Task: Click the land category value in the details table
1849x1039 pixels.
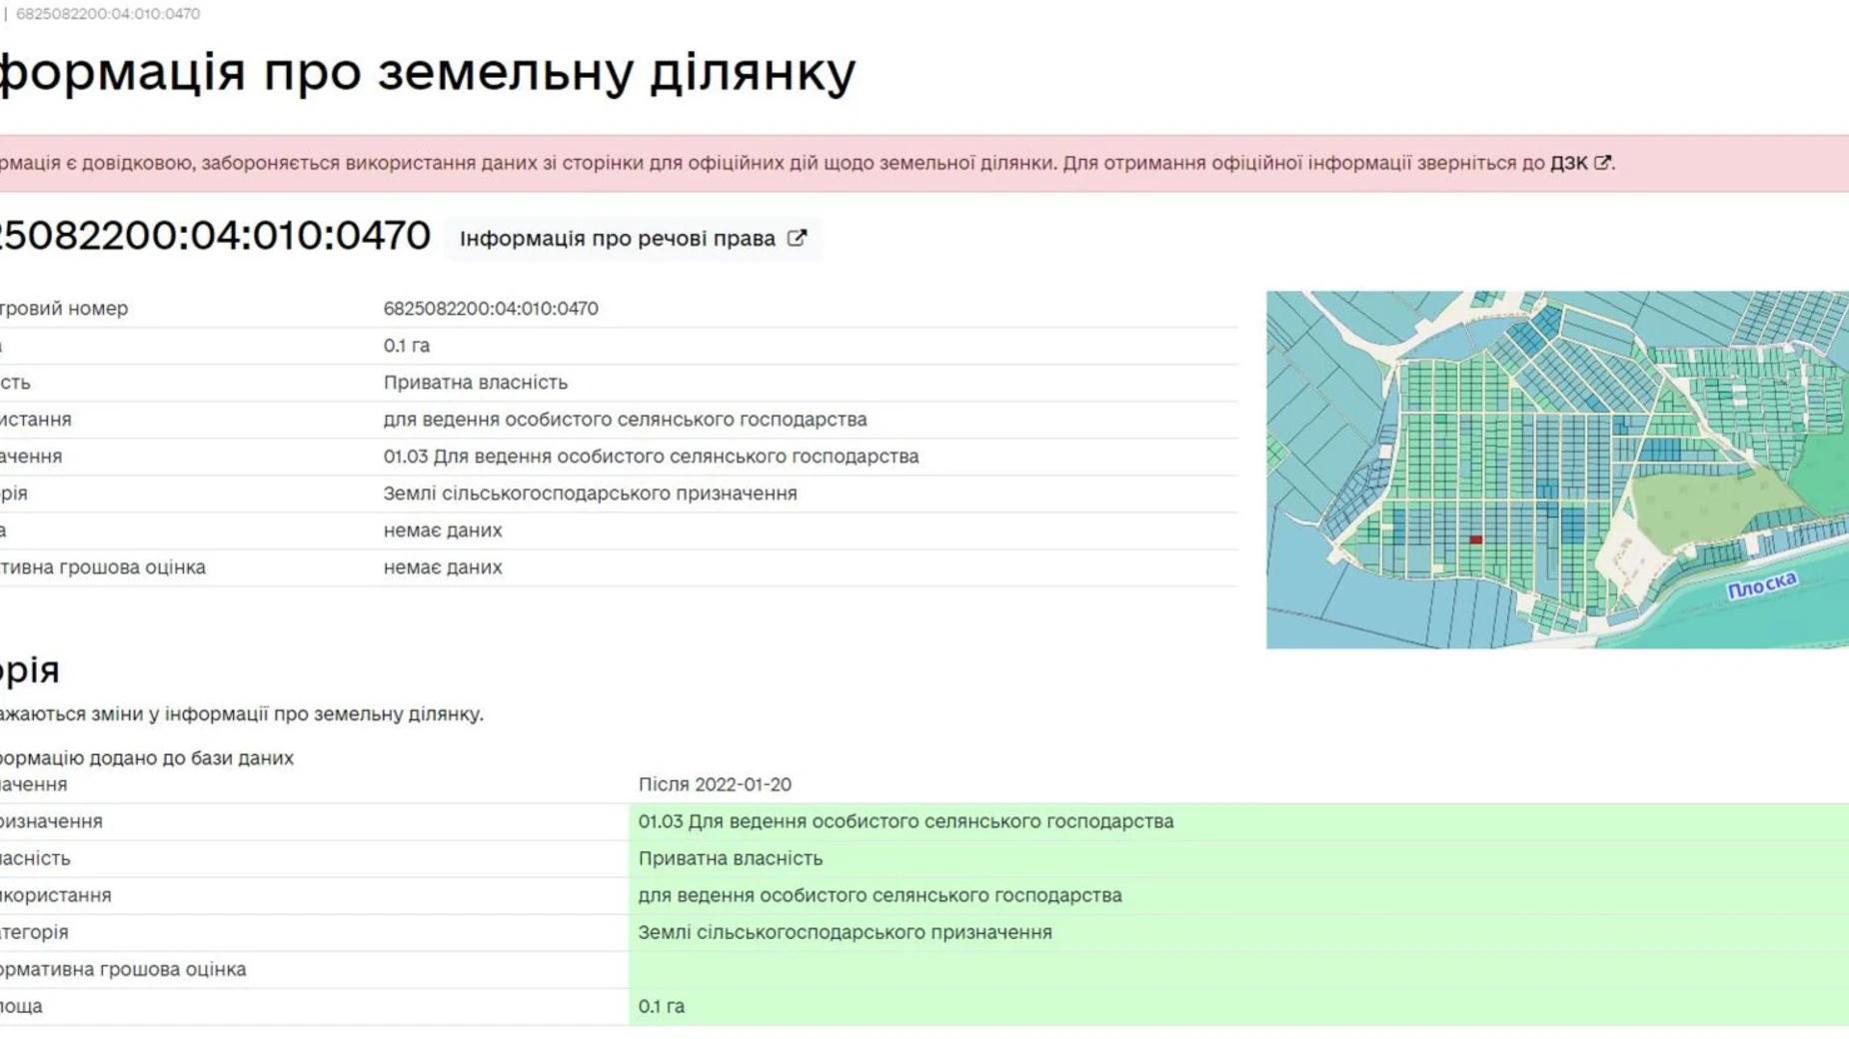Action: point(590,494)
